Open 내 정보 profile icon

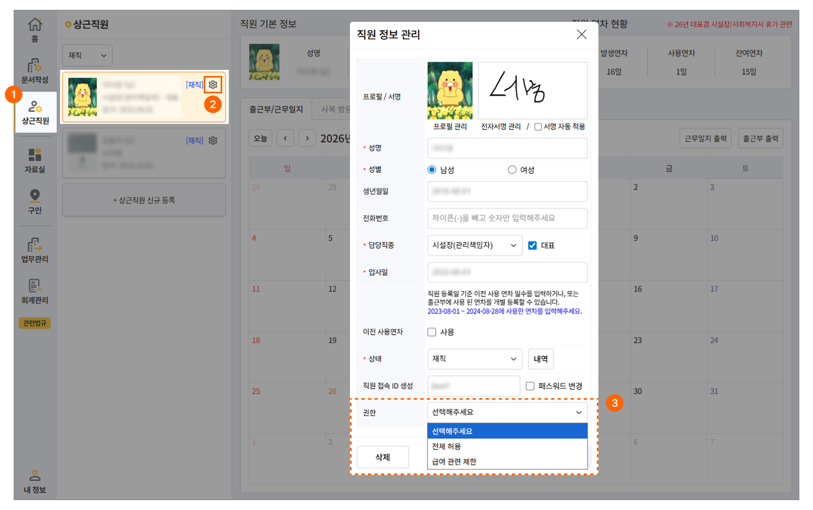(x=35, y=481)
